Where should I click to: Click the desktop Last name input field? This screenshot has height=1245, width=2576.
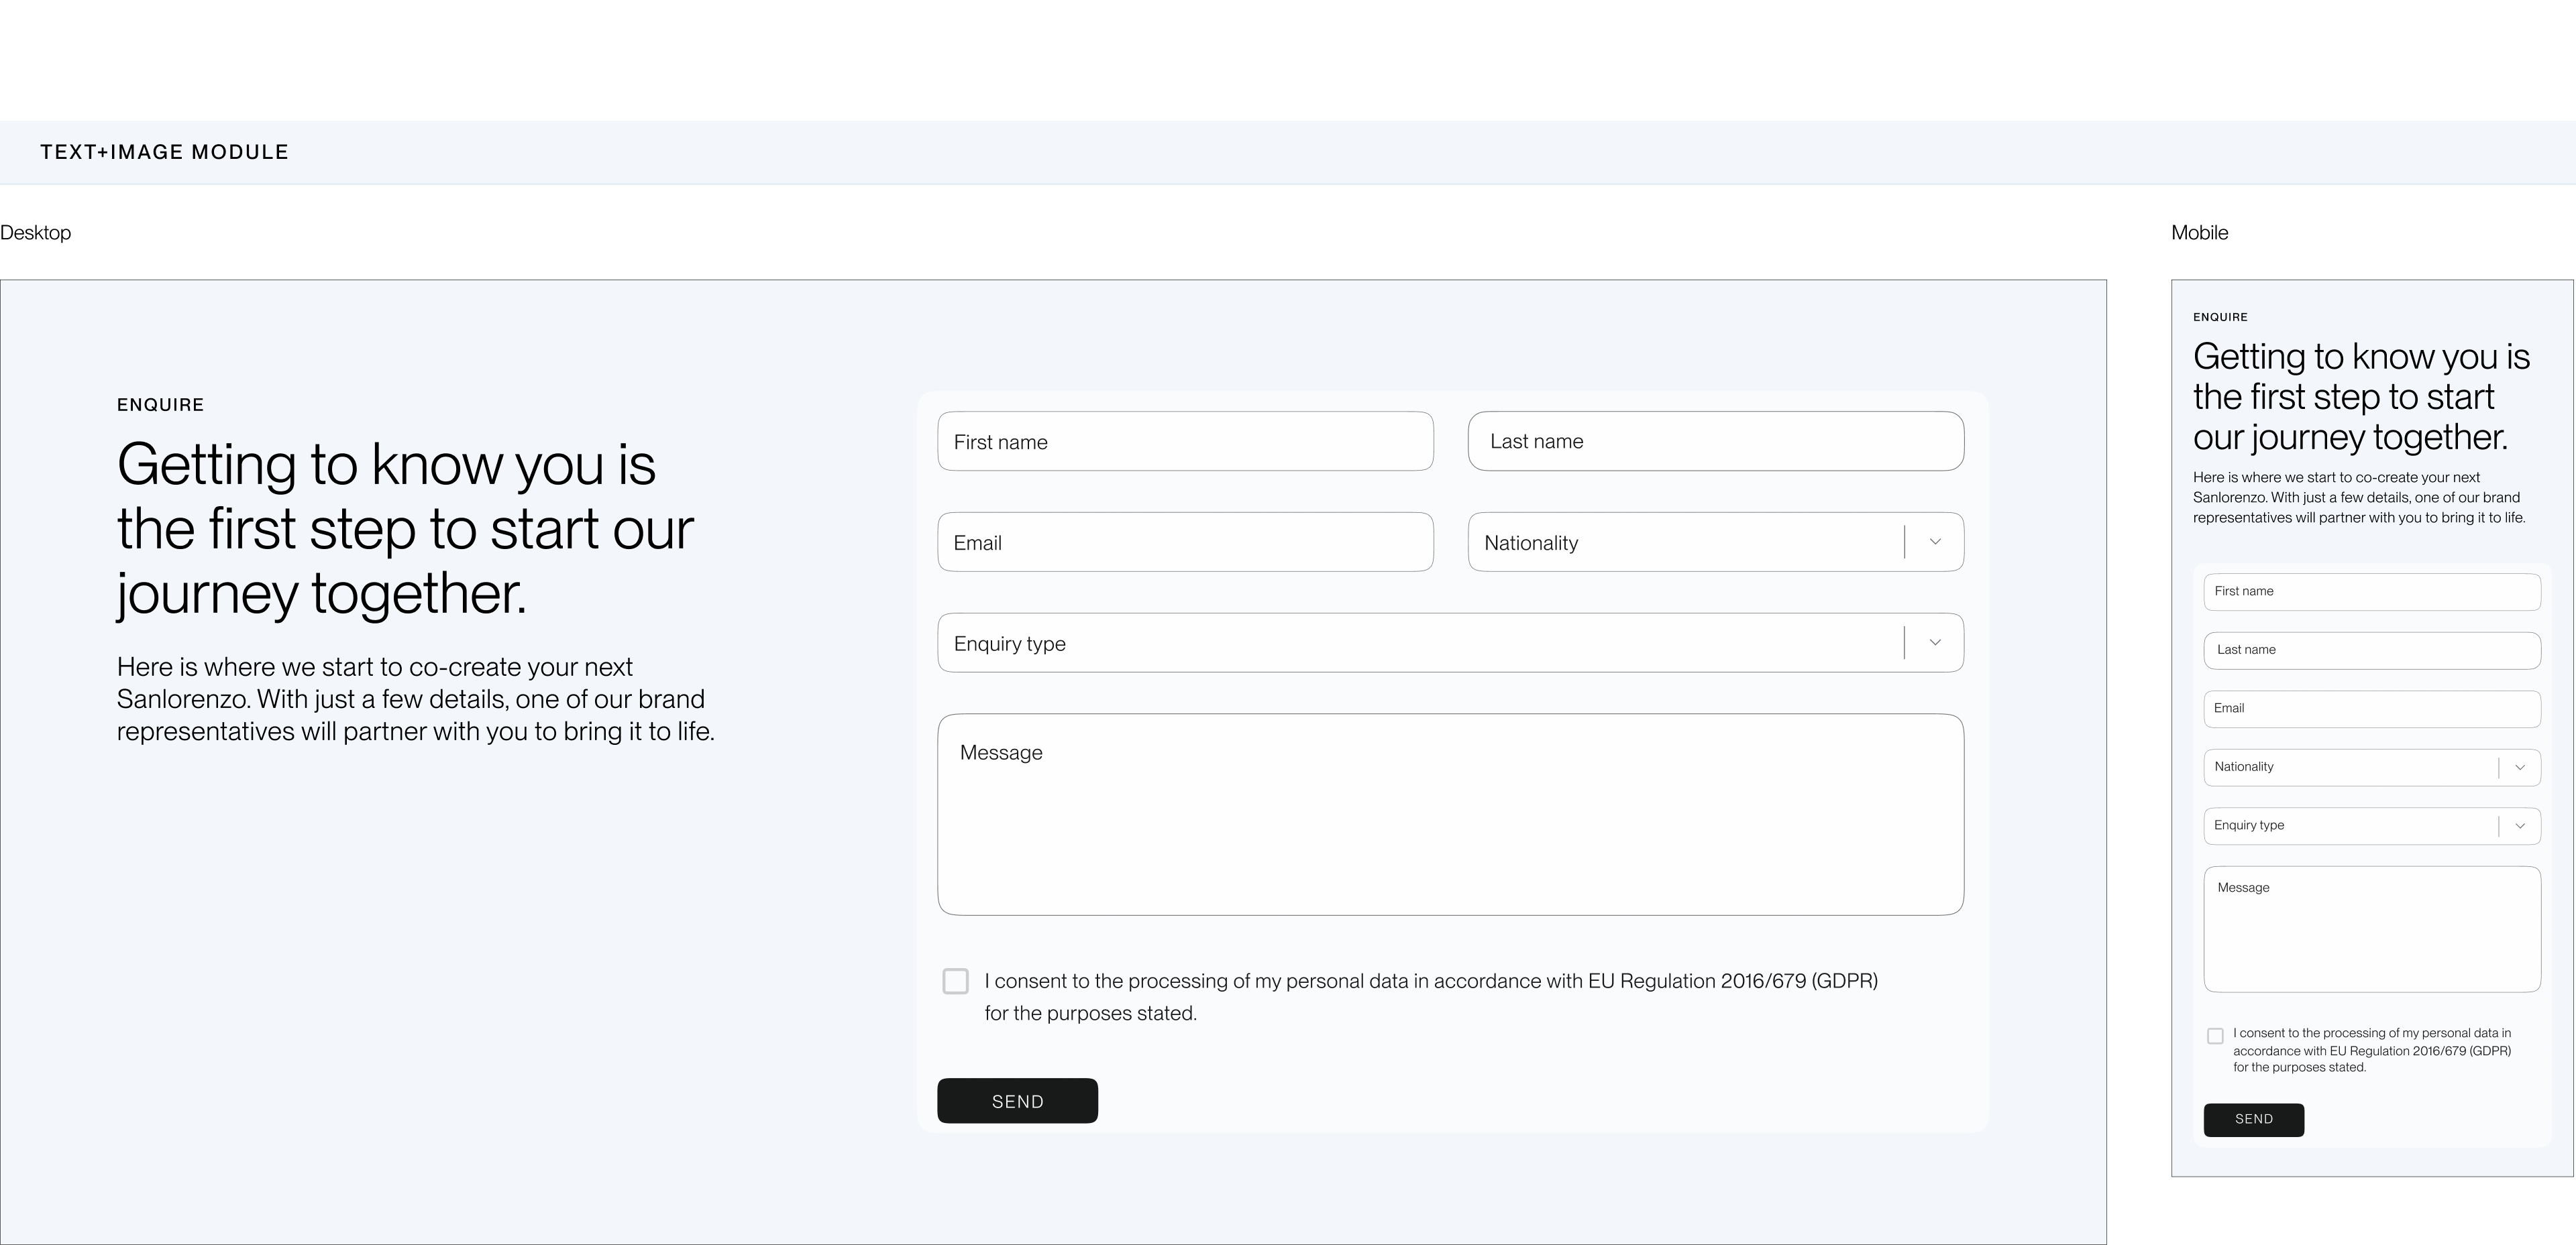tap(1716, 440)
